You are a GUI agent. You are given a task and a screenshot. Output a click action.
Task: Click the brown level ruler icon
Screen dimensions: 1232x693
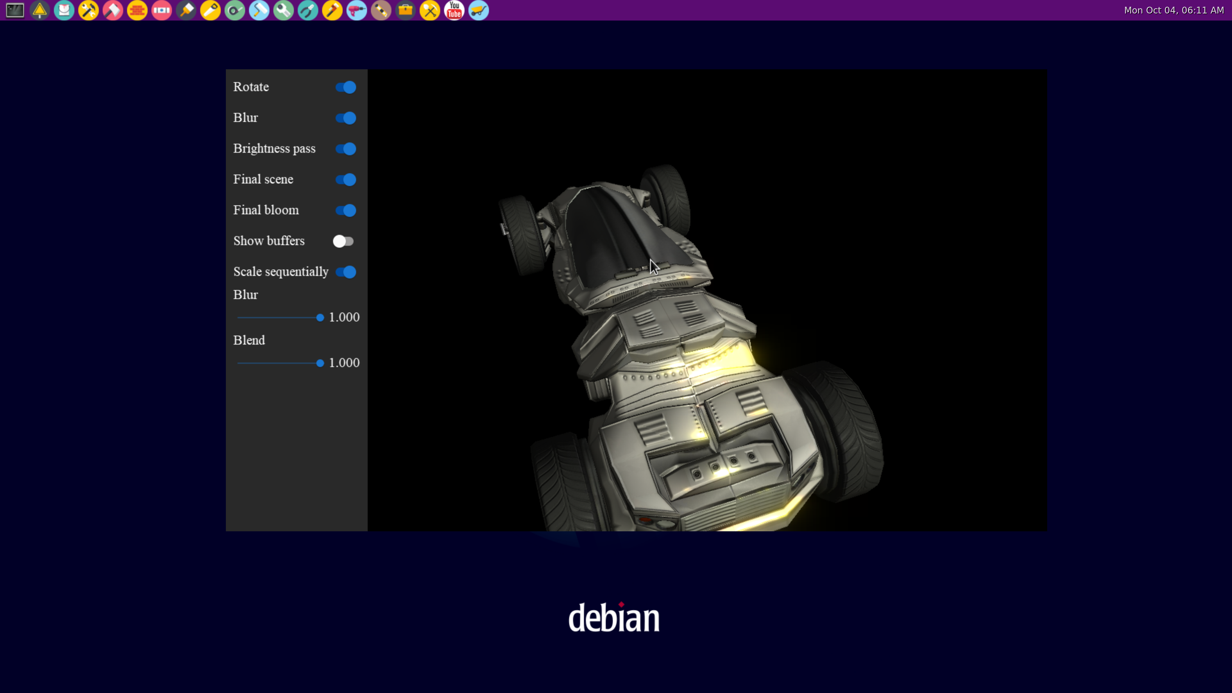tap(381, 10)
